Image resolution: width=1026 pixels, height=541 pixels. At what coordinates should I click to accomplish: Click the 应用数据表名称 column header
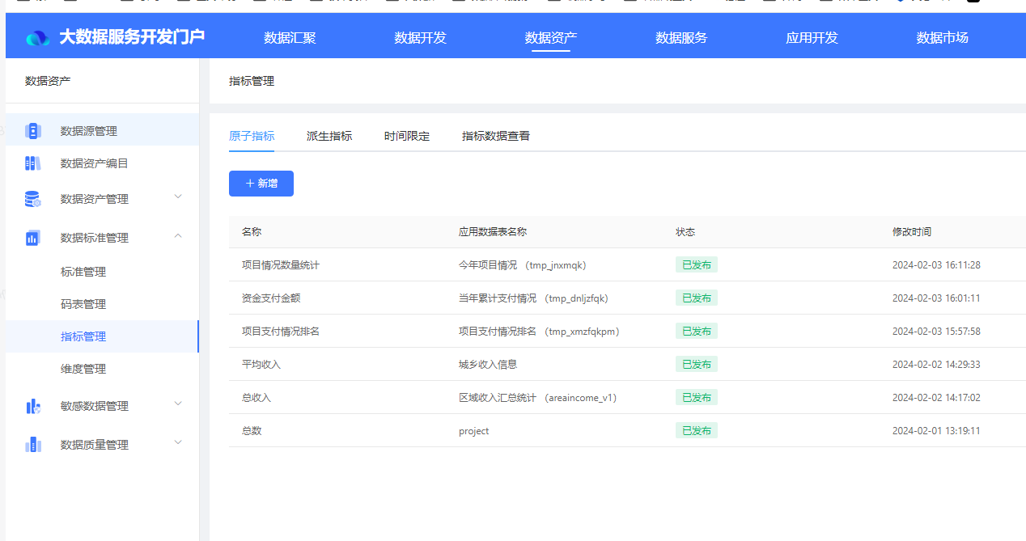[x=493, y=232]
